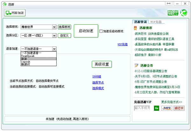Expand the 选择分区 region dropdown
The height and width of the screenshot is (131, 191).
(54, 36)
